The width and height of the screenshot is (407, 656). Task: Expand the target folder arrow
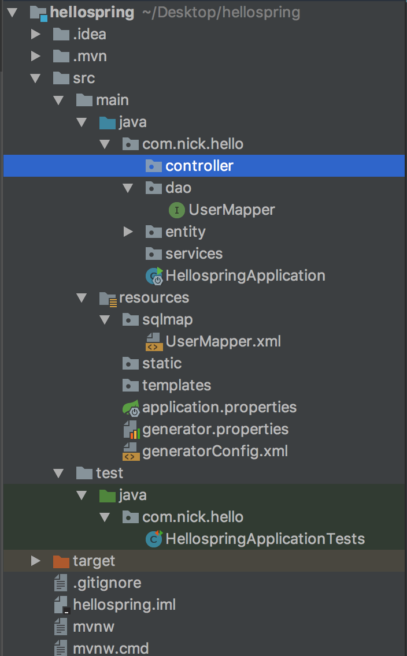pos(36,561)
